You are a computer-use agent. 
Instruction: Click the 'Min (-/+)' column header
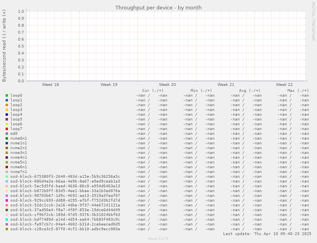click(201, 91)
